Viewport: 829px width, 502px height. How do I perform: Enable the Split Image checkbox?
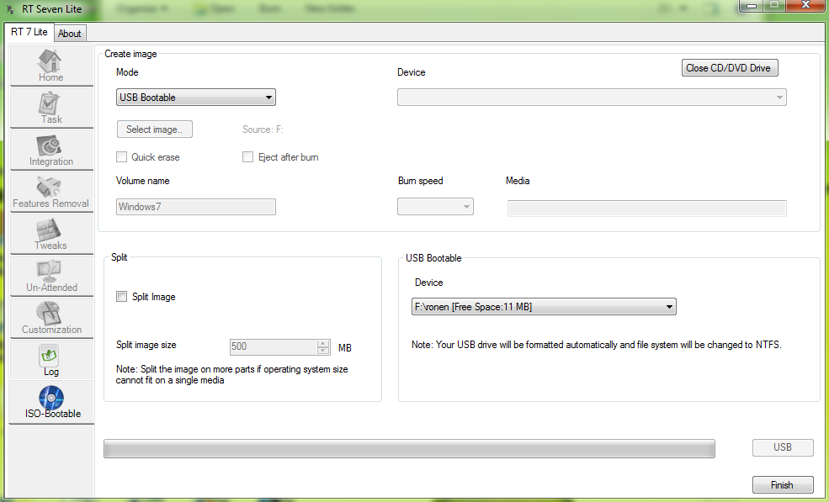coord(121,297)
